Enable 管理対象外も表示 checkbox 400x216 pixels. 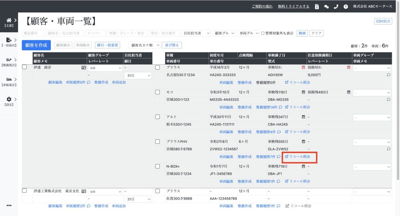click(263, 34)
